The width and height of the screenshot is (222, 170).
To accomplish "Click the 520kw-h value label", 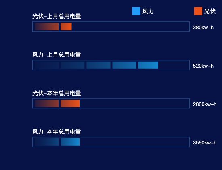I will click(203, 66).
